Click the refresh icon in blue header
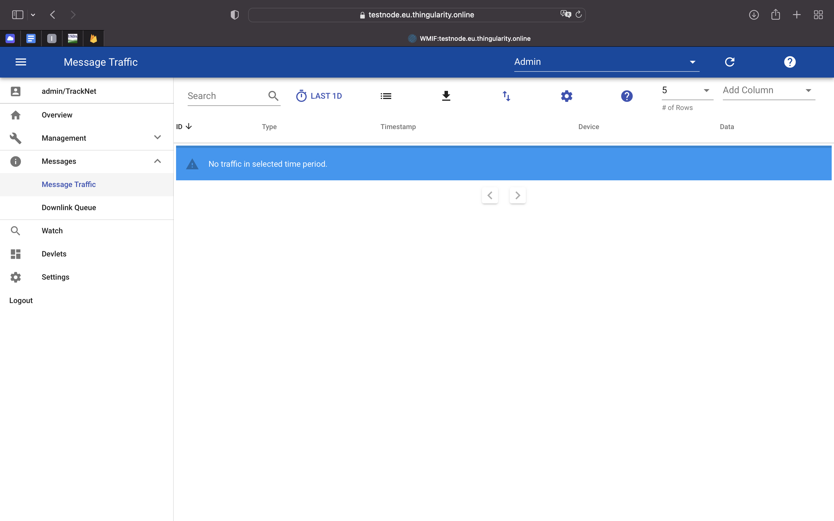 tap(729, 62)
